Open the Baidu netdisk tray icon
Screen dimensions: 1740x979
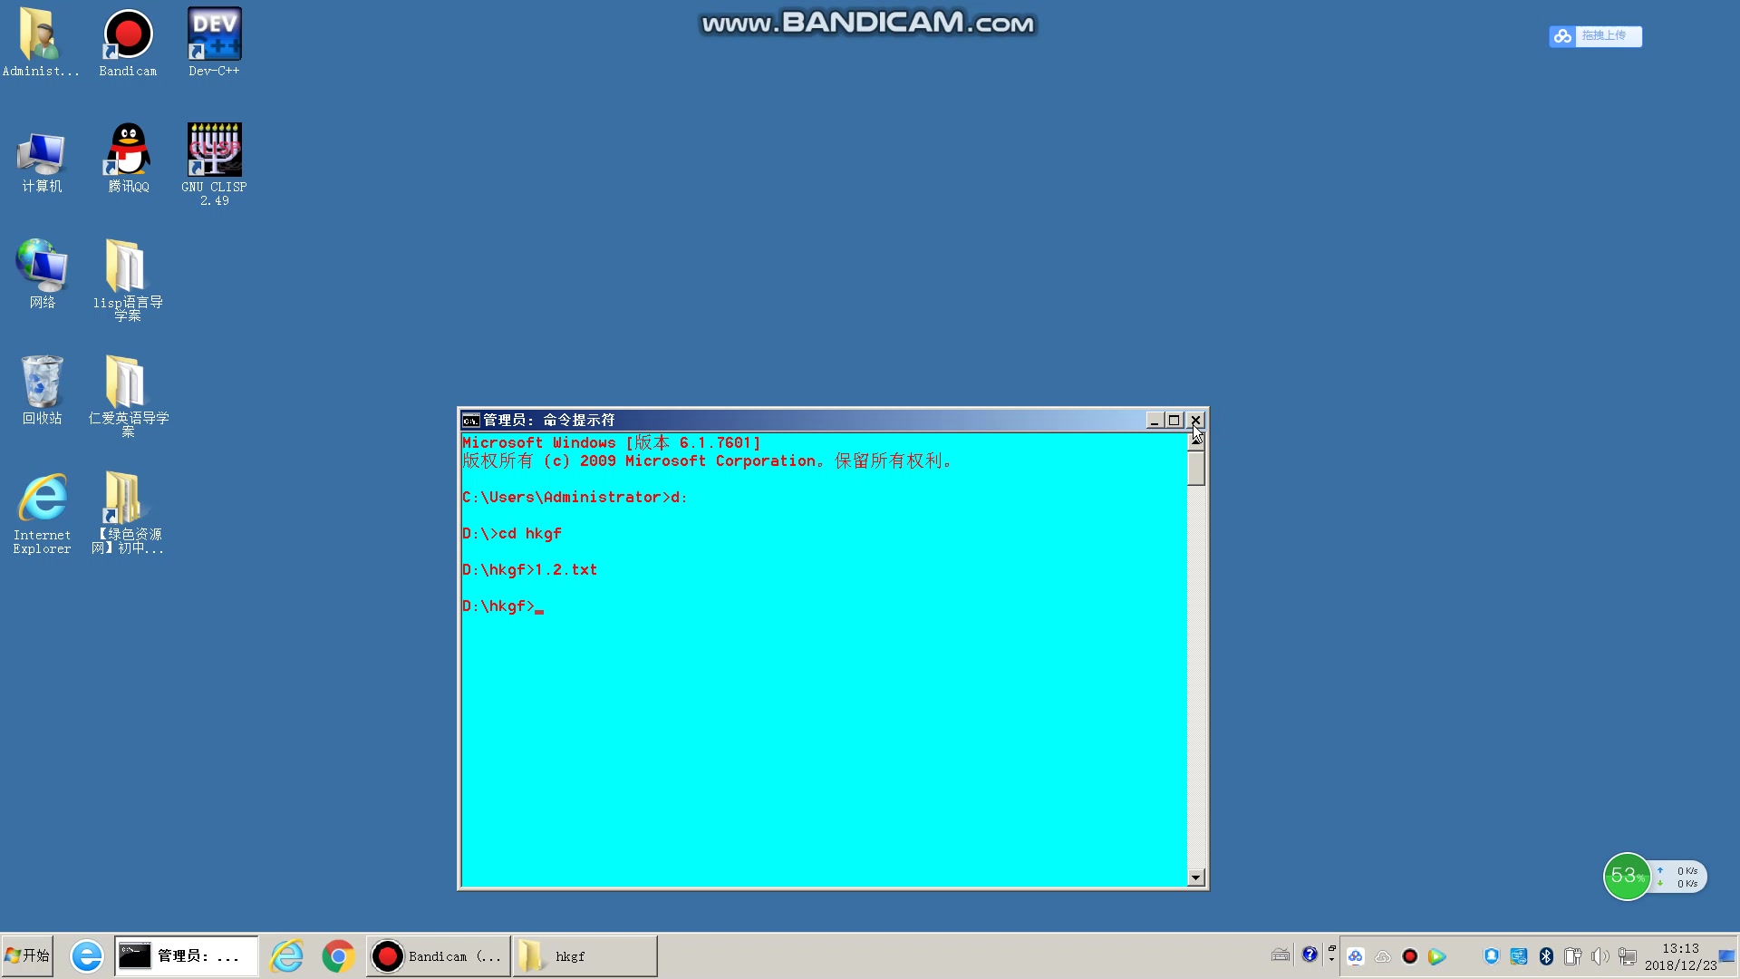point(1356,956)
